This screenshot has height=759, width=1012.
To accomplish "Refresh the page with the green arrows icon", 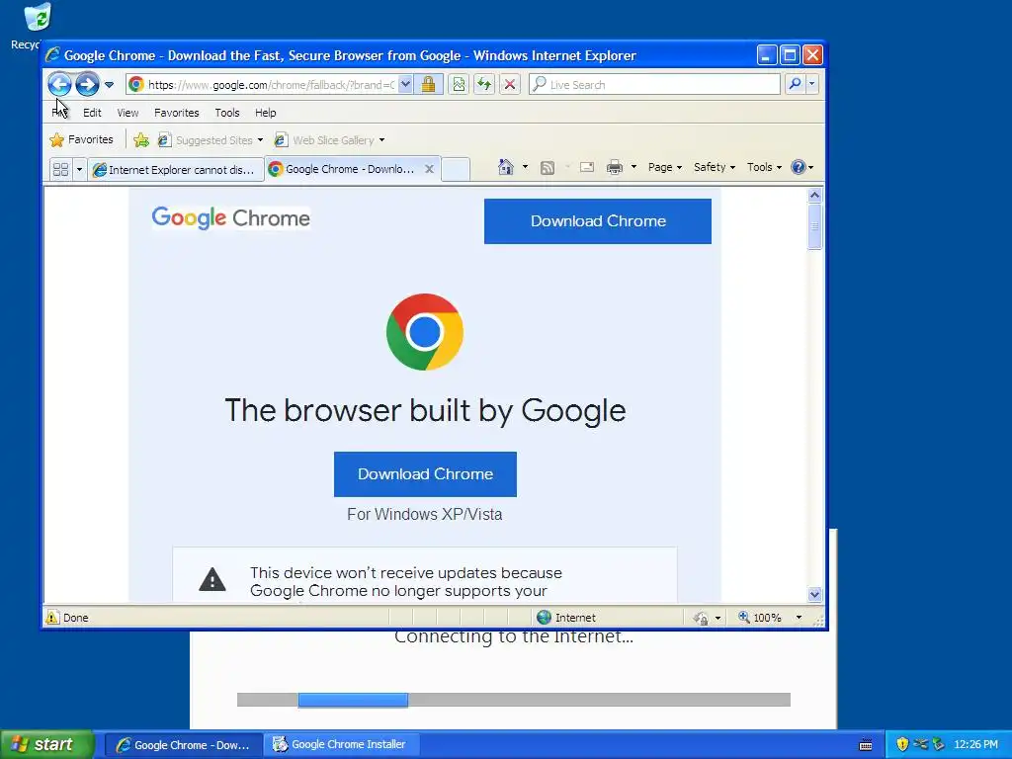I will pyautogui.click(x=484, y=85).
